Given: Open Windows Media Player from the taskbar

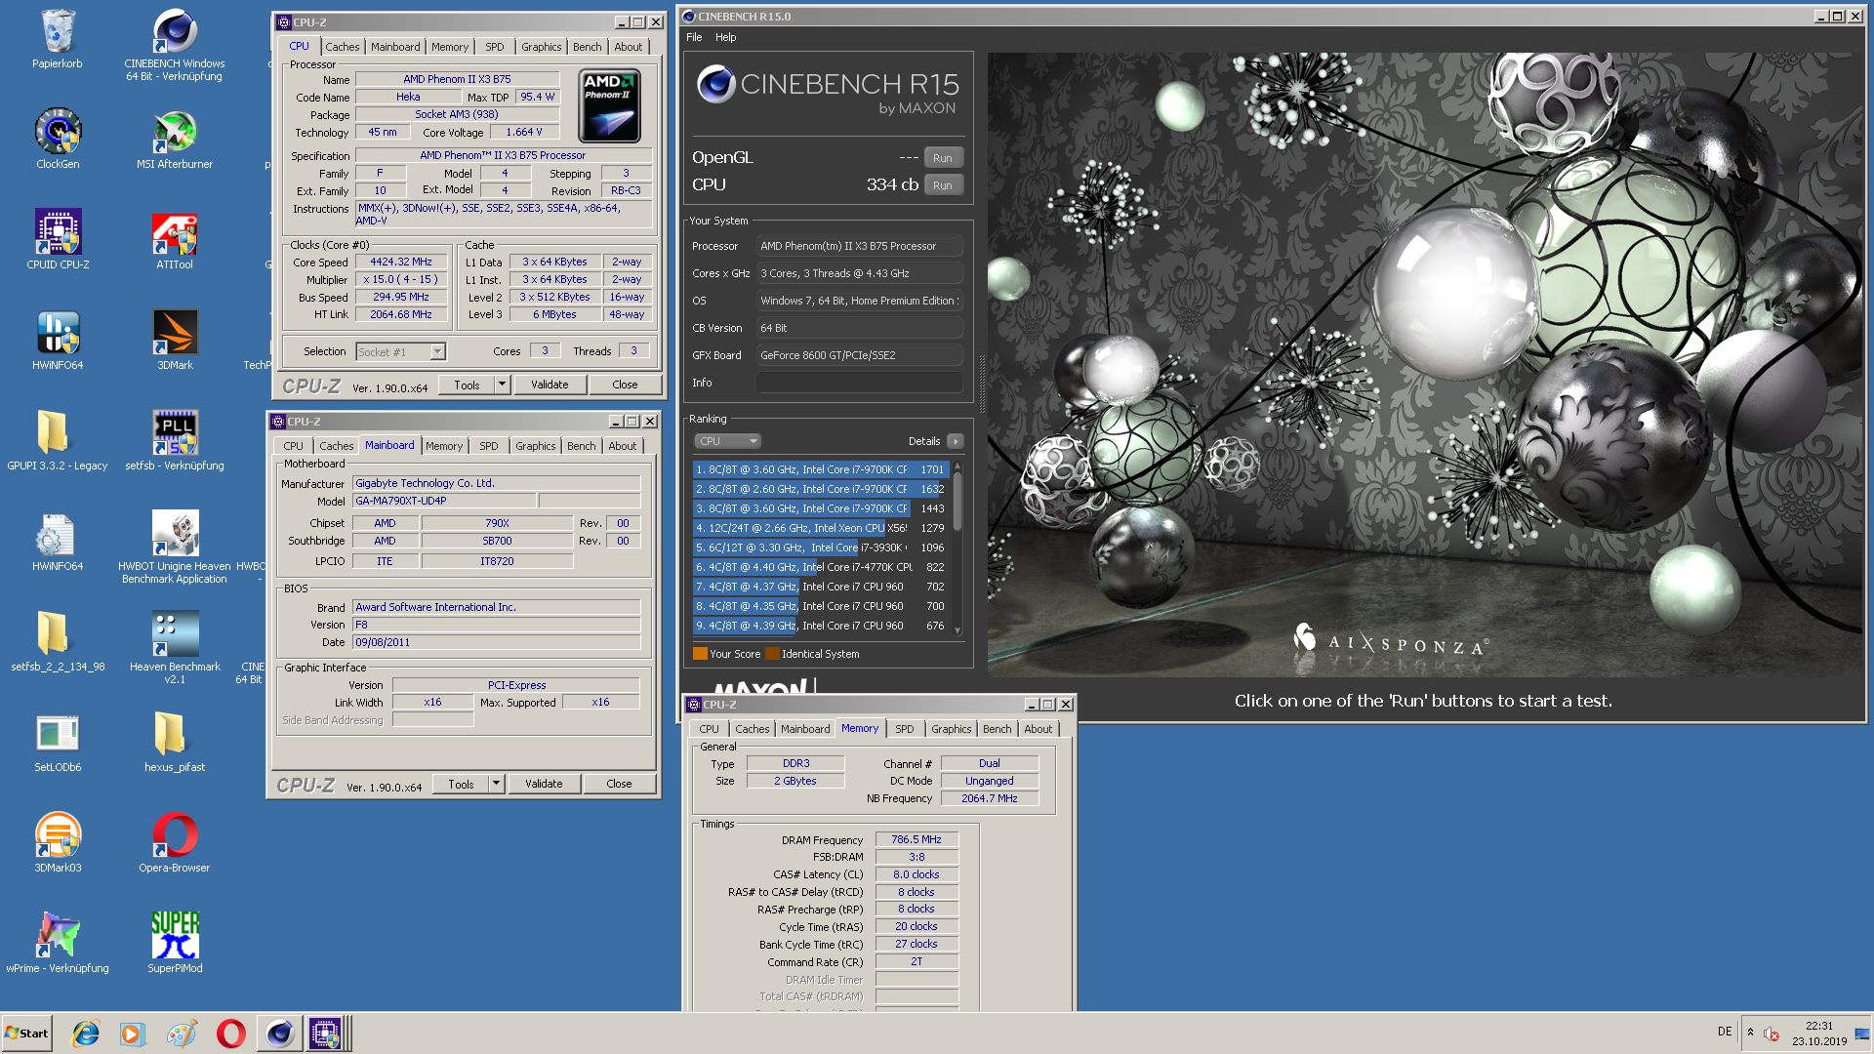Looking at the screenshot, I should (x=132, y=1034).
